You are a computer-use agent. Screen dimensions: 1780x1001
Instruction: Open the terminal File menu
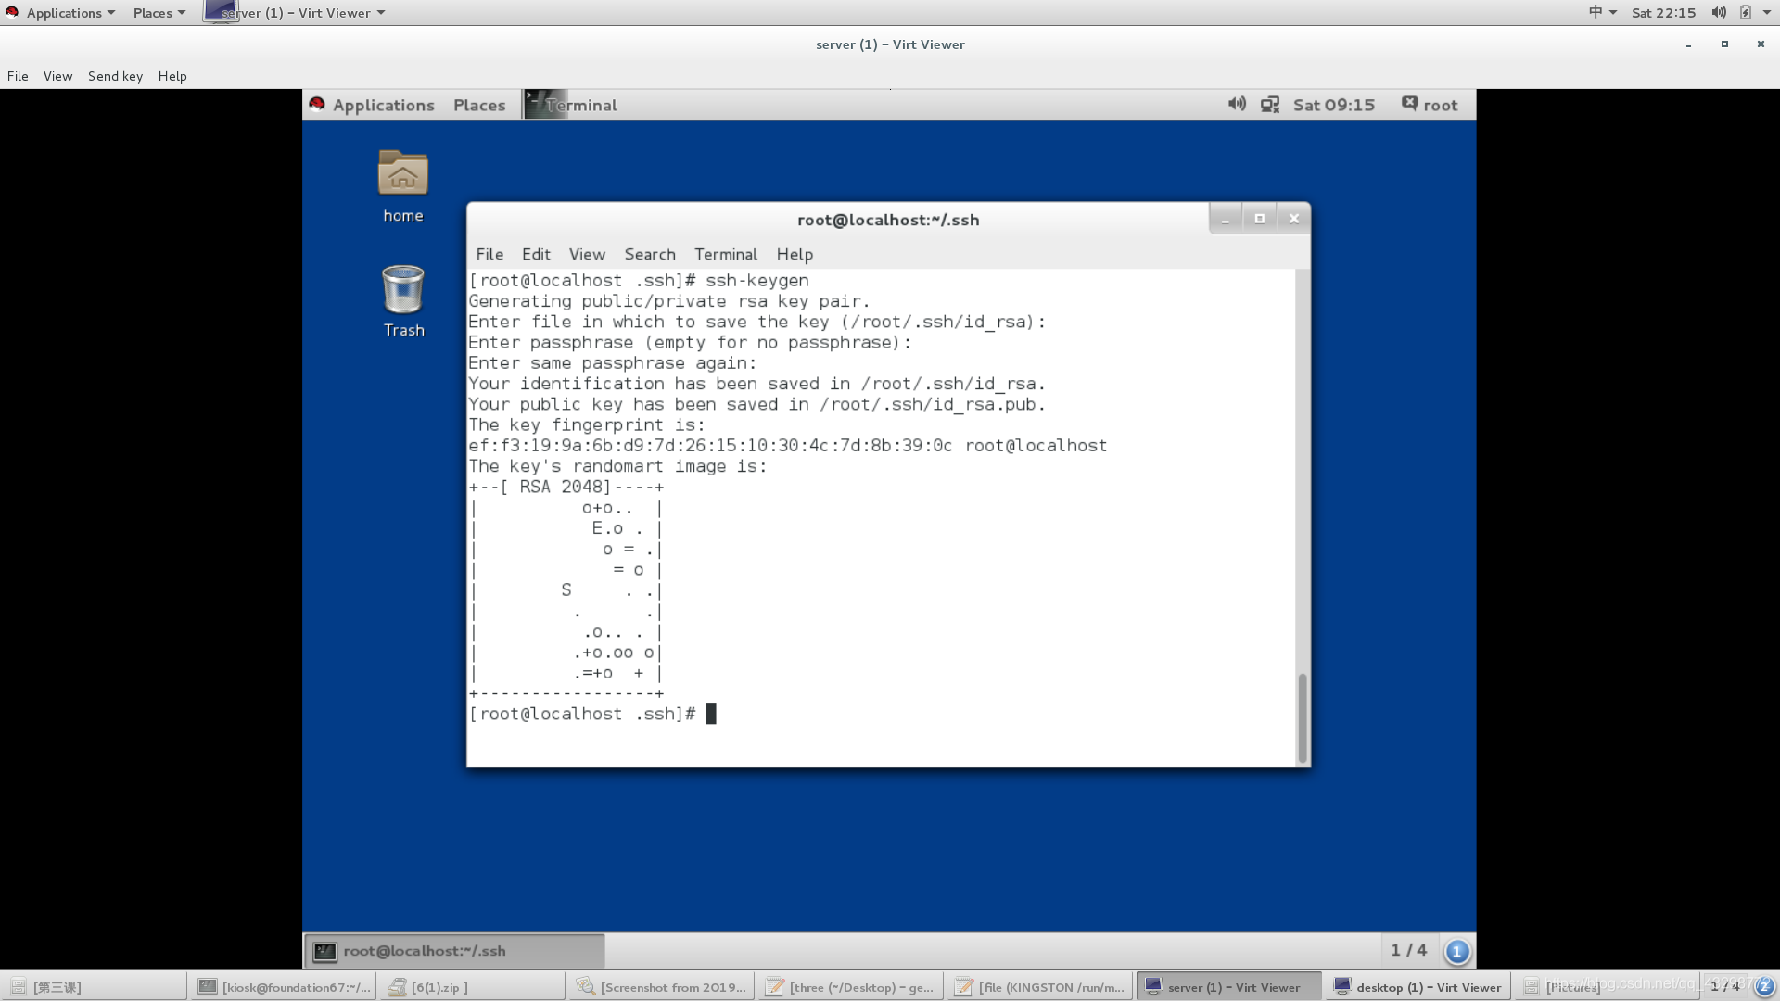click(x=489, y=254)
